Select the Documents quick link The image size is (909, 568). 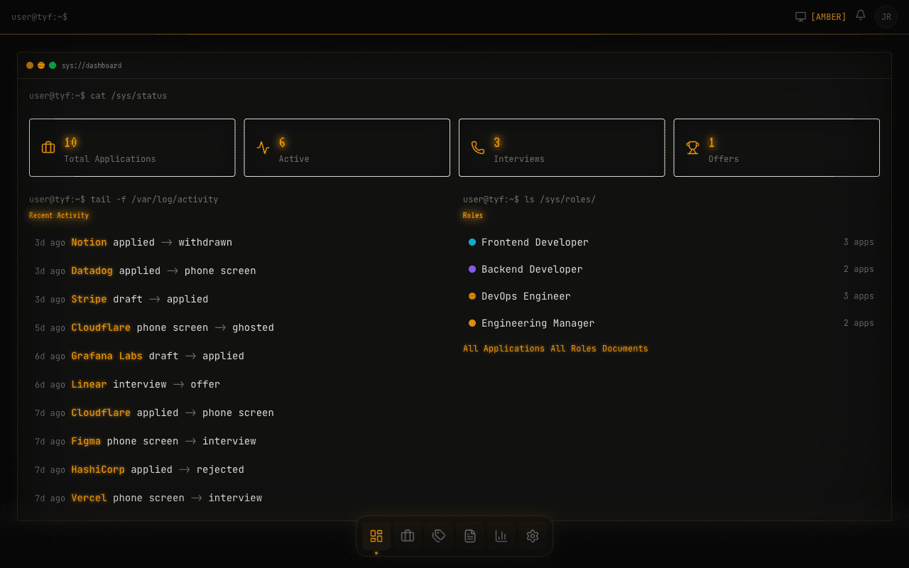(x=625, y=348)
